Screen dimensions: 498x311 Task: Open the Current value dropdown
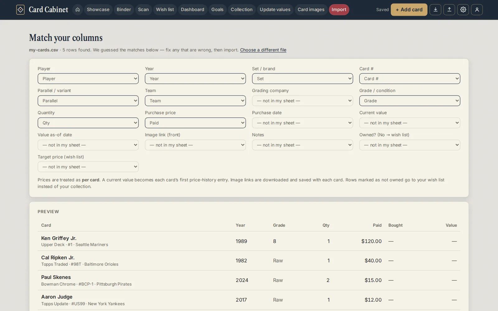[x=410, y=123]
